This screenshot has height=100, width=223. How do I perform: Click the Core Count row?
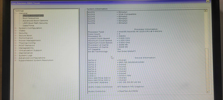click(x=104, y=34)
